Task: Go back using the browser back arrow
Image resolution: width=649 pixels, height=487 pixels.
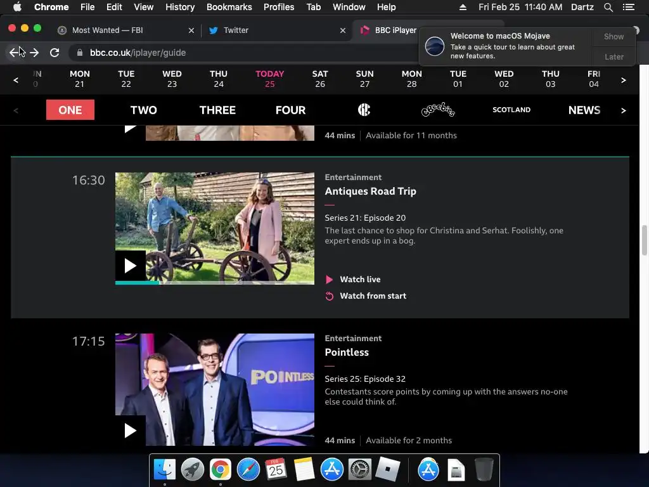Action: pos(14,53)
